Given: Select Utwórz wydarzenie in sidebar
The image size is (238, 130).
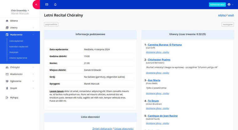Looking at the screenshot, I should pyautogui.click(x=18, y=58).
